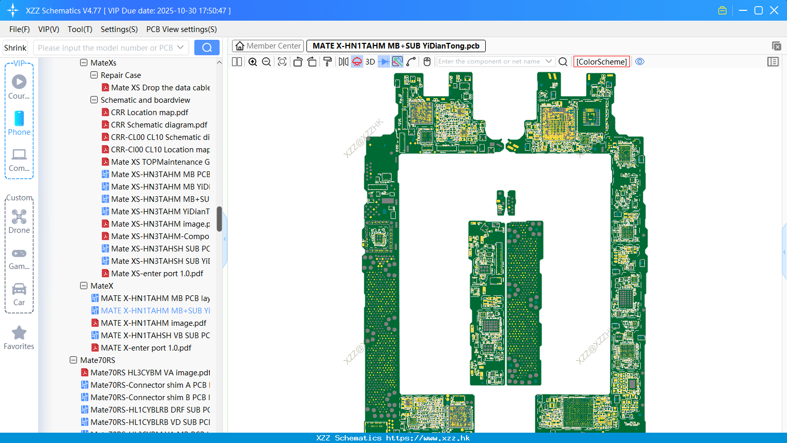Open MATE X-HN1TAHM image.pdf
The width and height of the screenshot is (787, 443).
point(153,323)
